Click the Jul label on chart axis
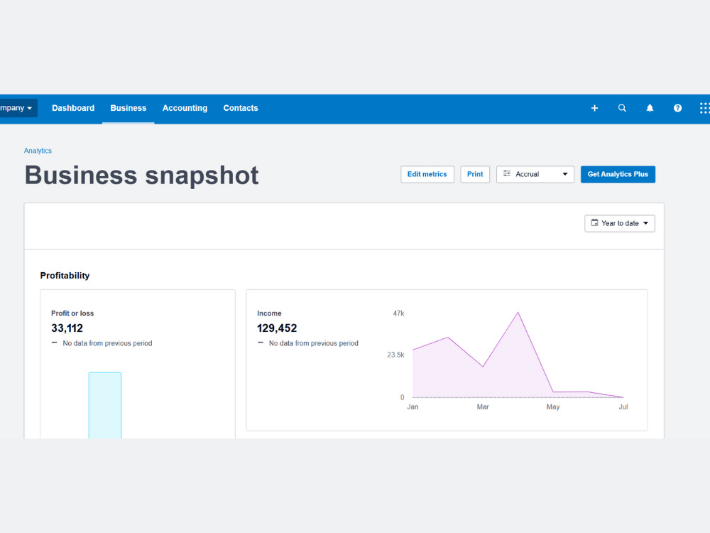710x533 pixels. coord(623,407)
